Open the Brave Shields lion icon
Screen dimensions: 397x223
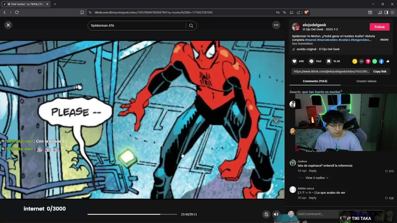coord(306,12)
